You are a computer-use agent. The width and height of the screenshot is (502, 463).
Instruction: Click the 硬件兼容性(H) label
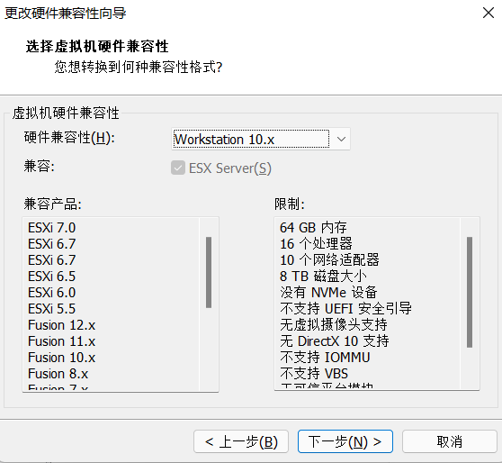69,138
